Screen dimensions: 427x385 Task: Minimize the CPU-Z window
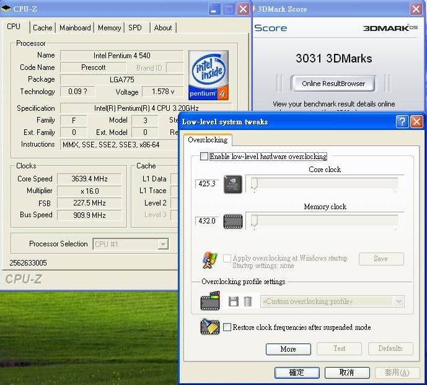(214, 9)
